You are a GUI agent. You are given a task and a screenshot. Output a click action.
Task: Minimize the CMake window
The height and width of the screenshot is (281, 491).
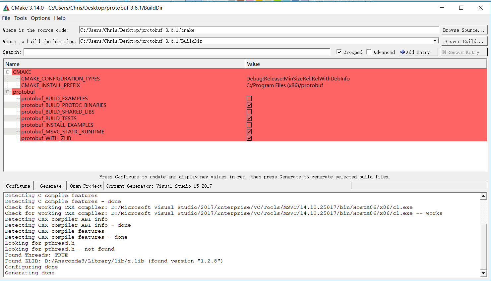(x=442, y=8)
